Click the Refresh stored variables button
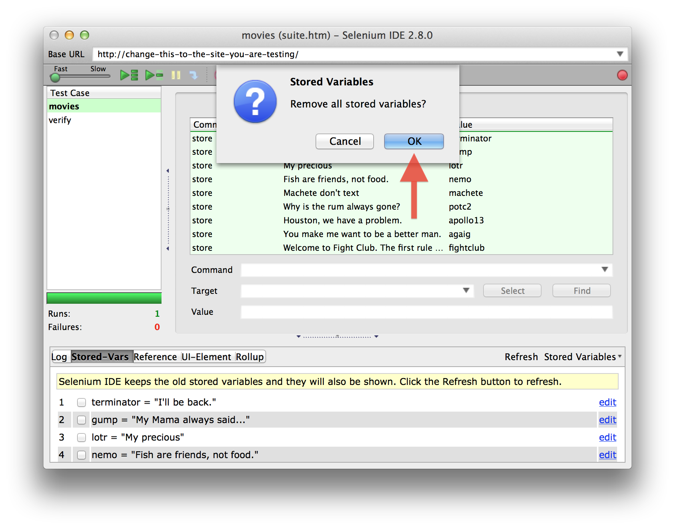This screenshot has width=675, height=529. point(521,357)
